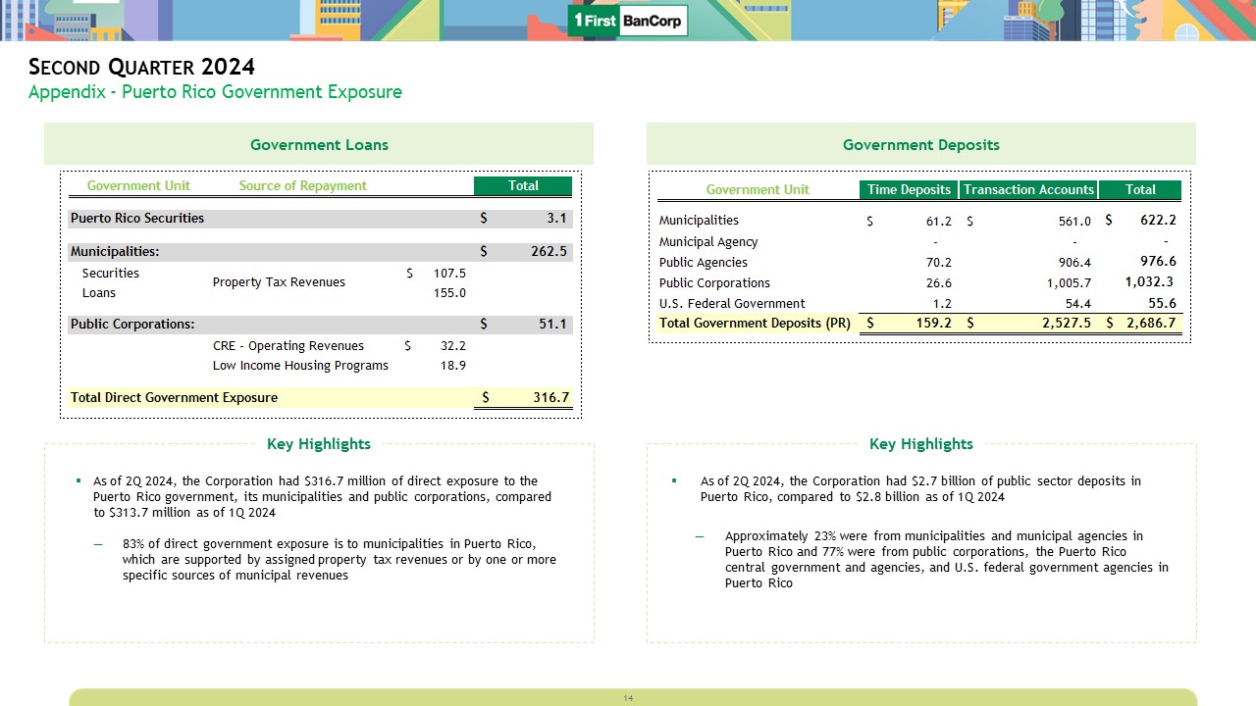The image size is (1256, 706).
Task: Select the Public Corporations: row in loans table
Action: click(x=132, y=324)
